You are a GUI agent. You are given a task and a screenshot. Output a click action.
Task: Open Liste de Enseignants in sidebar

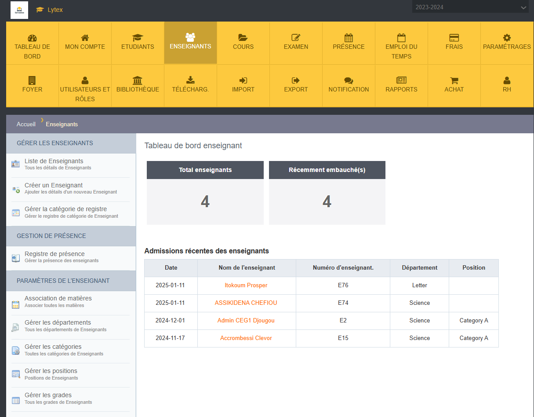click(x=54, y=161)
